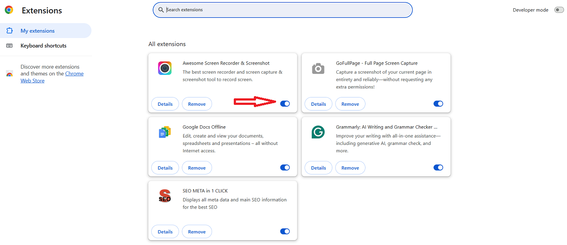Click the GoFullPage - Full Page Screen Capture title

377,63
